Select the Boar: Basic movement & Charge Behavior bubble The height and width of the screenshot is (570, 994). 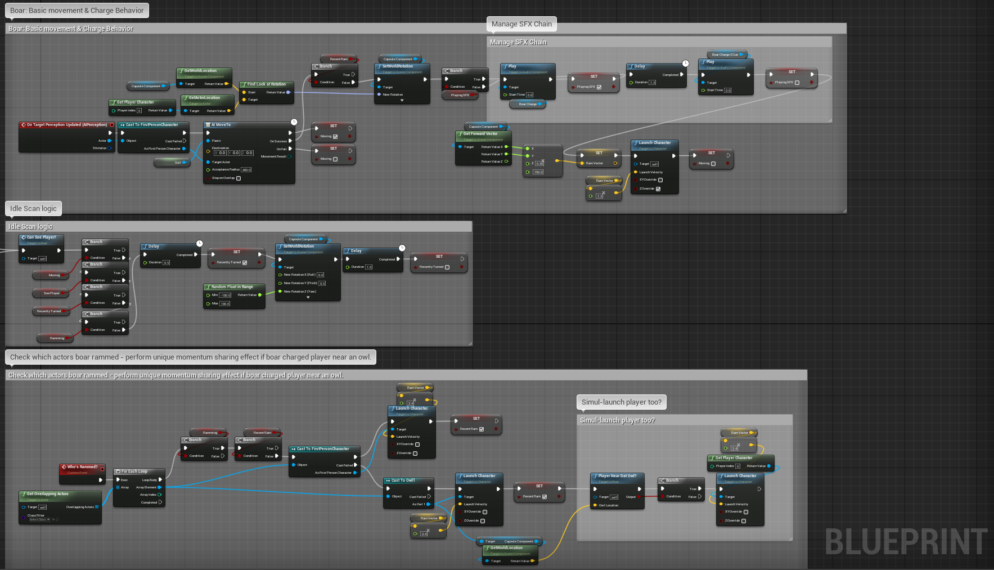(77, 11)
